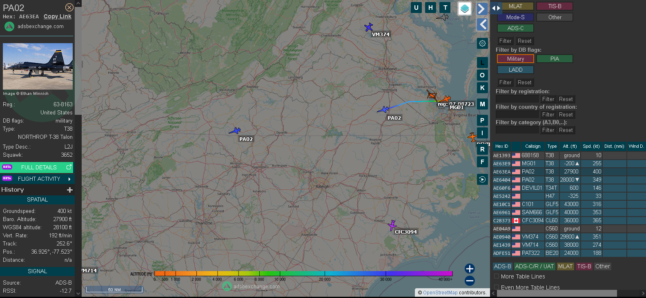Click the info panel scroll down arrow

click(78, 293)
